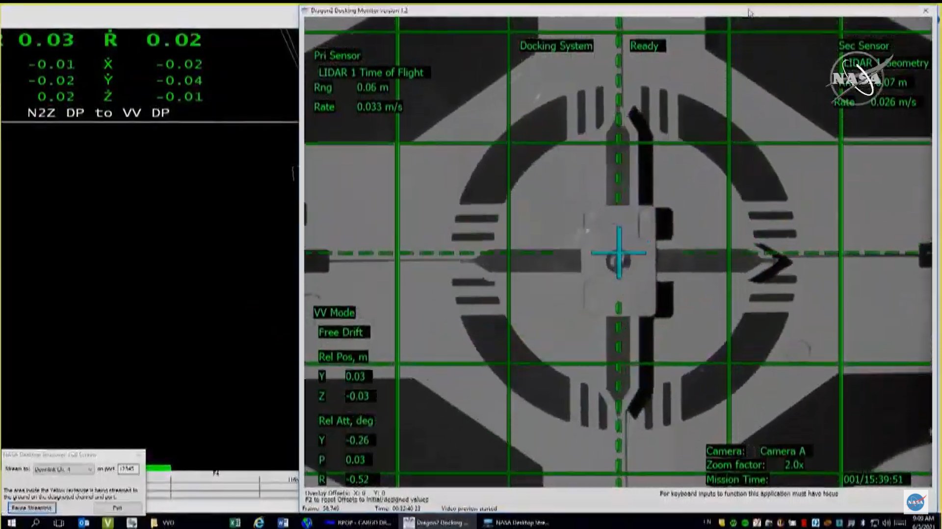Click the 'Pri Sensor' heading
Screen dimensions: 942x529
pos(337,55)
